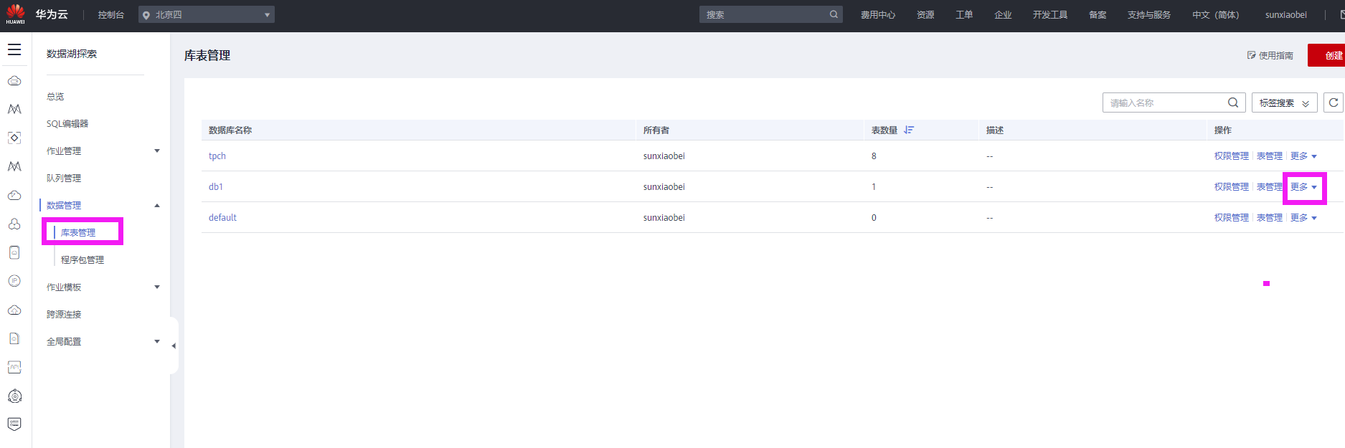The width and height of the screenshot is (1345, 448).
Task: Open 控制台 in top bar
Action: (111, 14)
